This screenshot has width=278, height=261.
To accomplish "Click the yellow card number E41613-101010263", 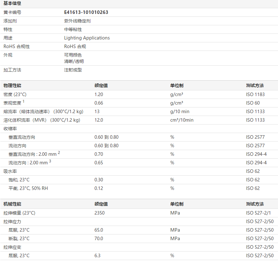I will pos(86,12).
